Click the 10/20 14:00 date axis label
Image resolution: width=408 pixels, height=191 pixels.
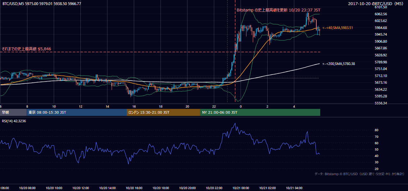107,188
